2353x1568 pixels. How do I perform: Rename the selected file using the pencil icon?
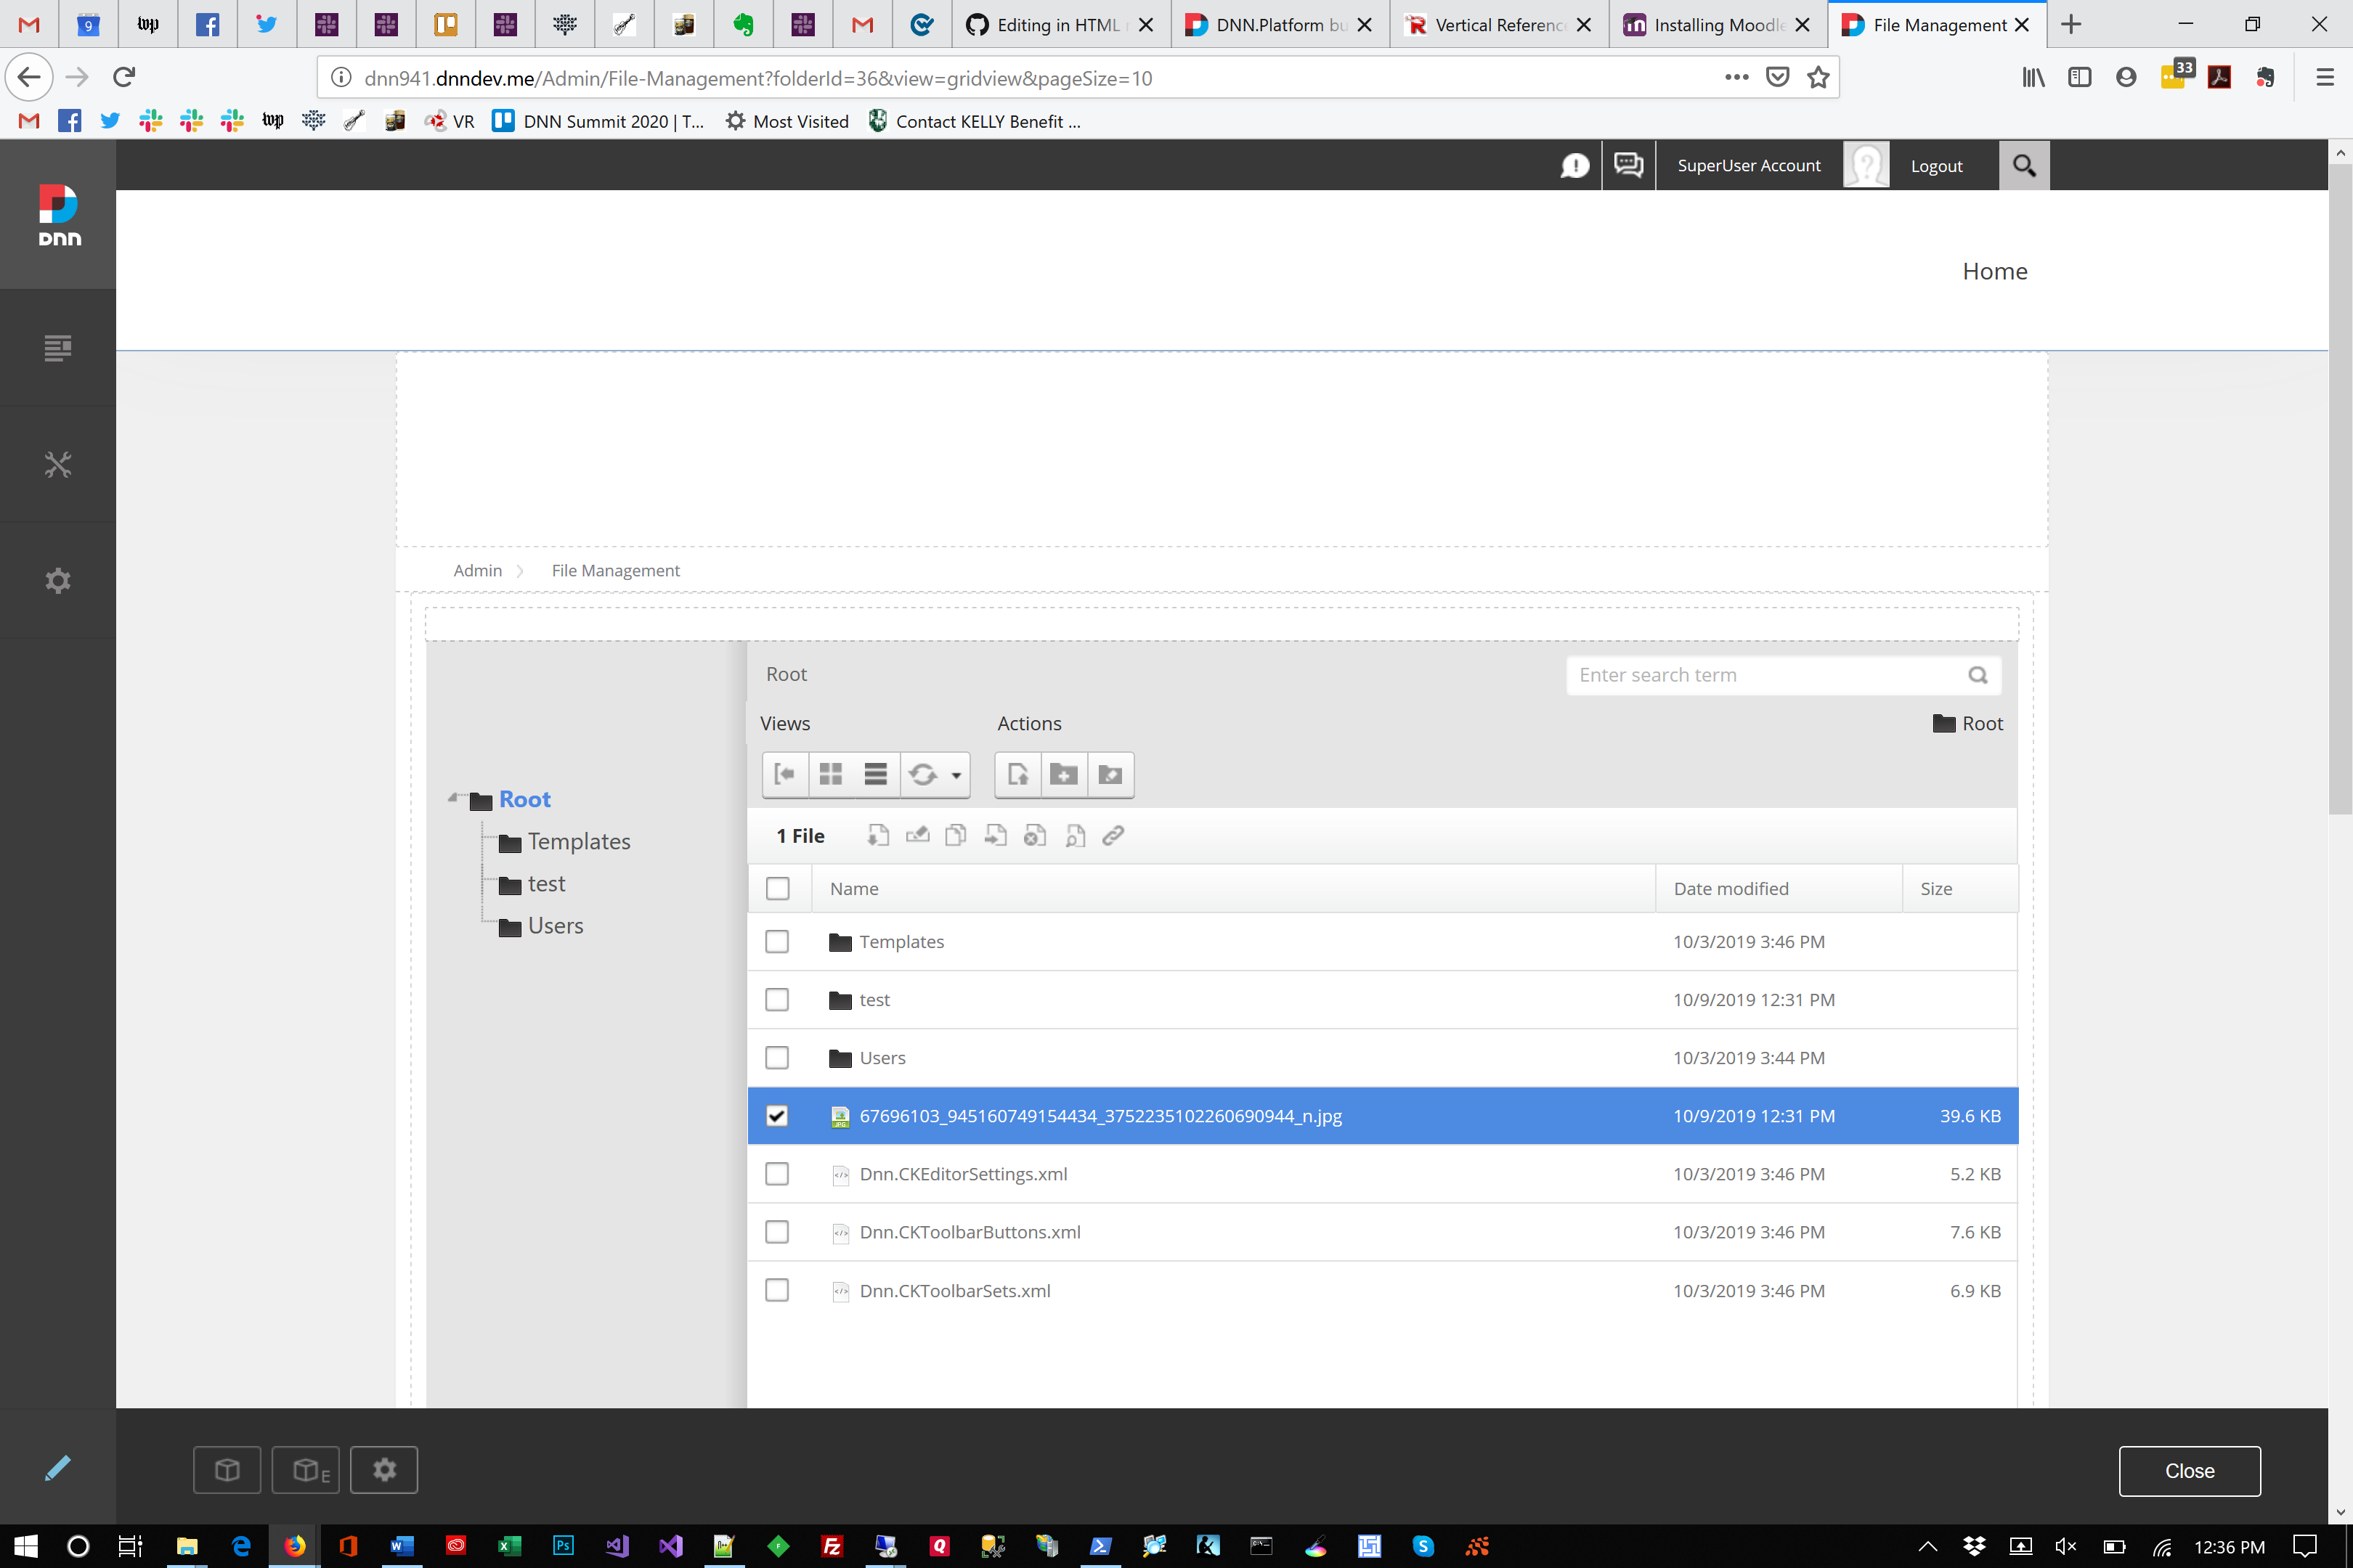917,835
